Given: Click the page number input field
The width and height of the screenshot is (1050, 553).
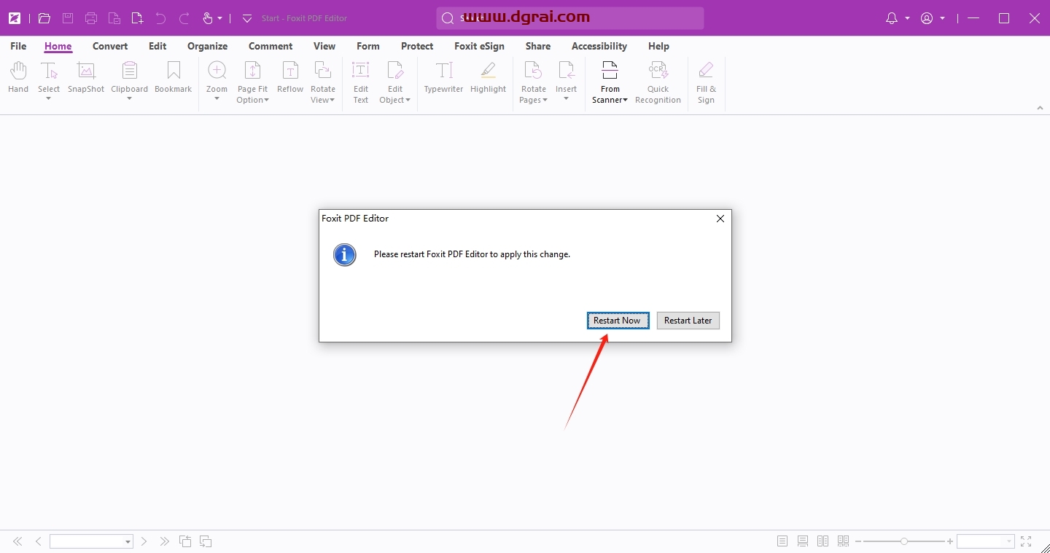Looking at the screenshot, I should pos(86,541).
